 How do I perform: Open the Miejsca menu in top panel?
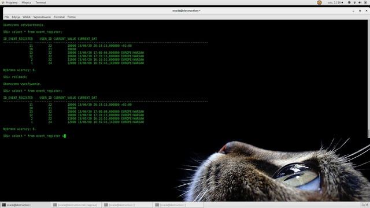coord(26,2)
